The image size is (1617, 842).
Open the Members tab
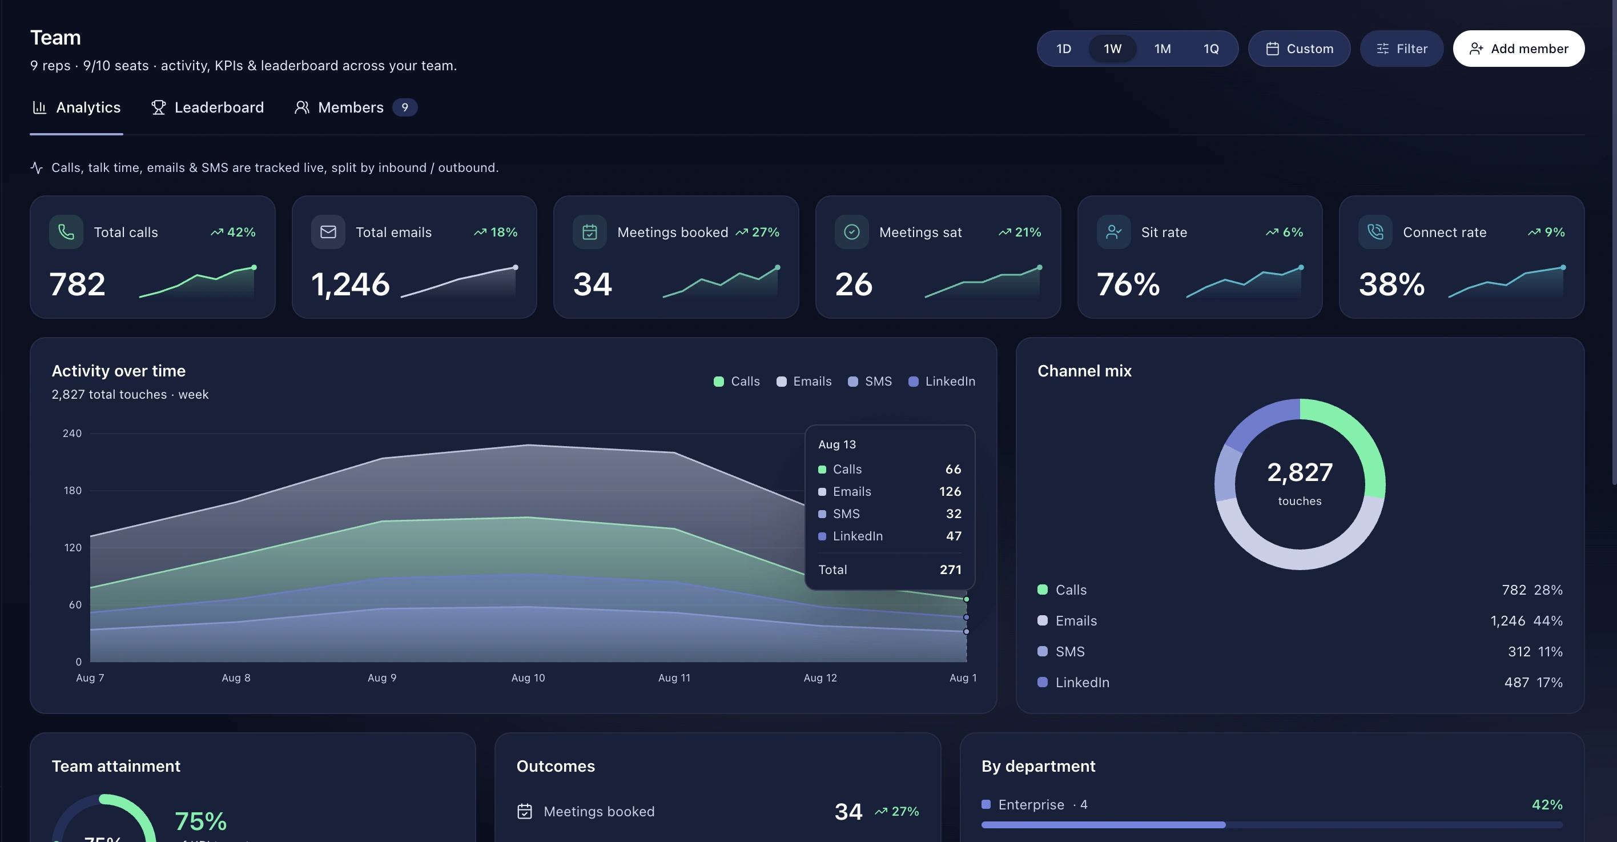coord(355,107)
